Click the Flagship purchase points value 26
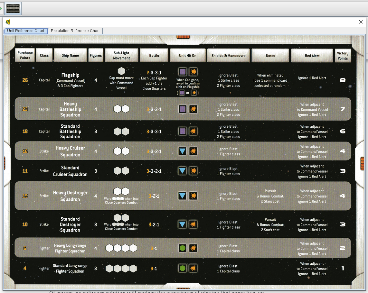Viewport: 368px width, 293px height. click(x=25, y=80)
